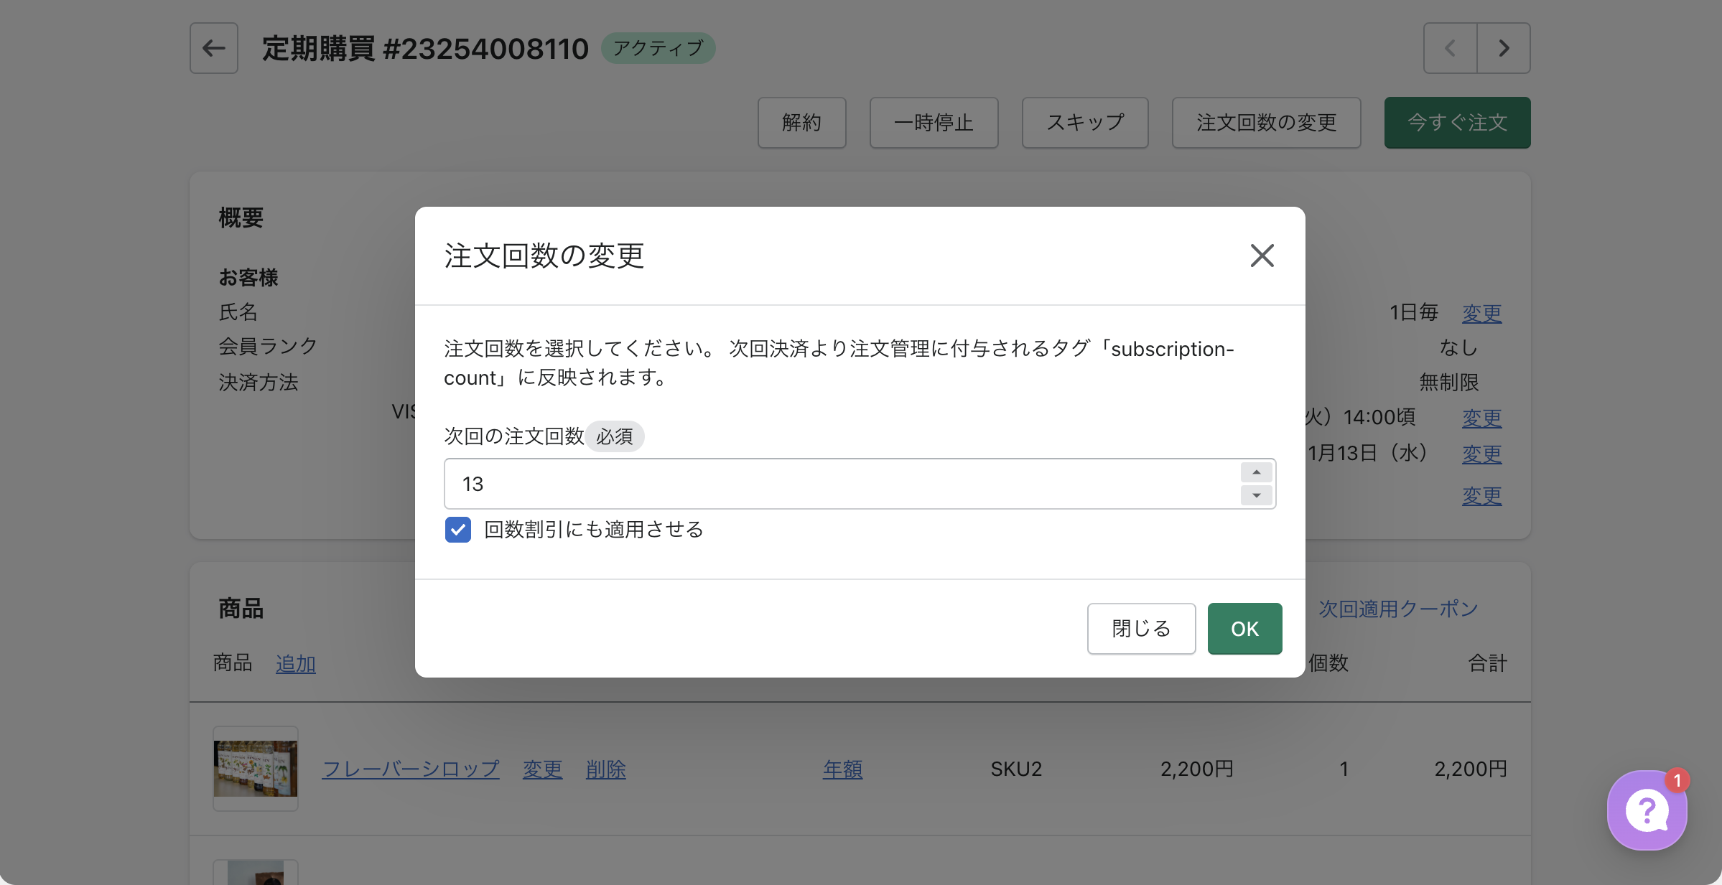
Task: Decrease order count with down stepper arrow
Action: (1256, 495)
